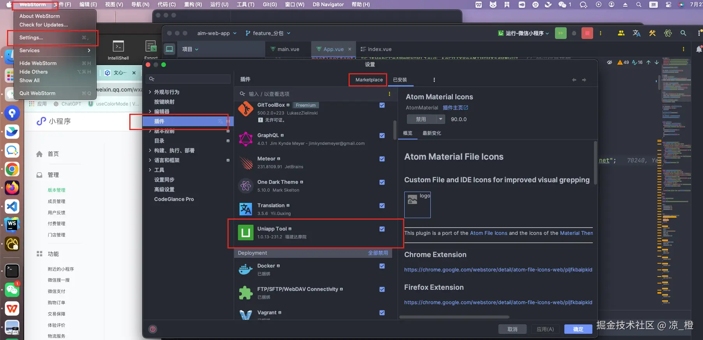Viewport: 703px width, 340px height.
Task: Open the build tools wrench icon
Action: [652, 33]
